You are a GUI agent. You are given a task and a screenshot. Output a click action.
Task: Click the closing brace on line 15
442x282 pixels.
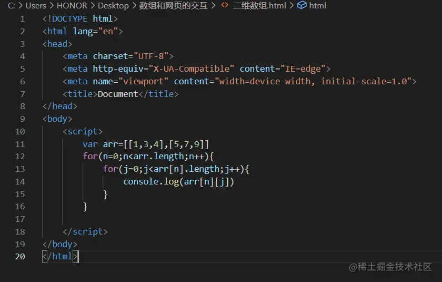105,194
